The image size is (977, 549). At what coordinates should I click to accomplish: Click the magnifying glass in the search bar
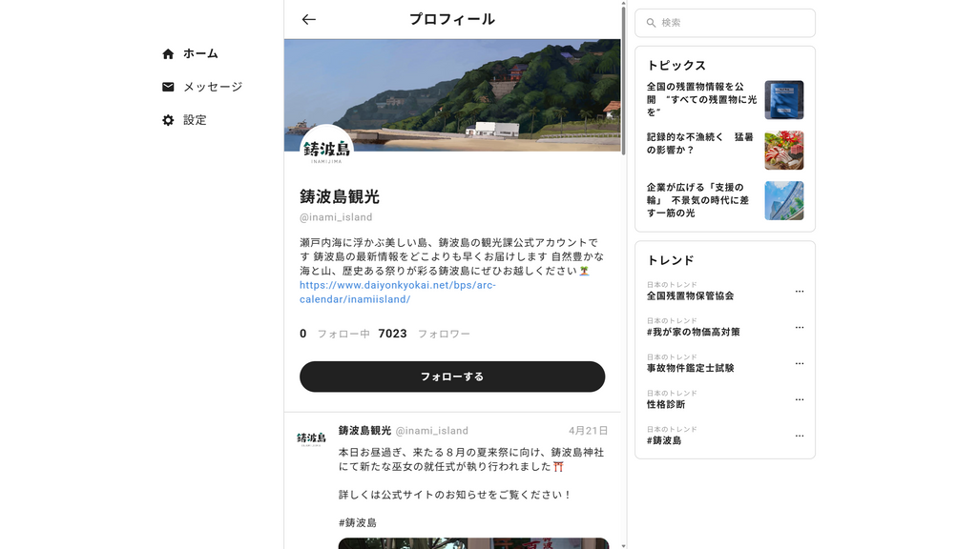652,23
